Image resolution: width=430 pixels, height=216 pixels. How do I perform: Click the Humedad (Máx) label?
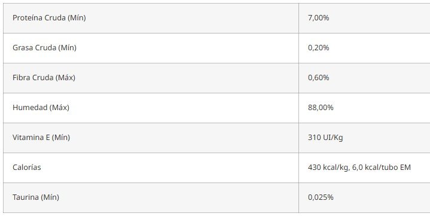[x=41, y=108]
